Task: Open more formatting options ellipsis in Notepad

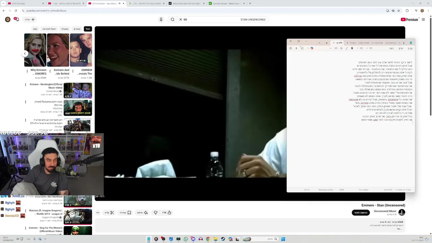Action: [330, 48]
